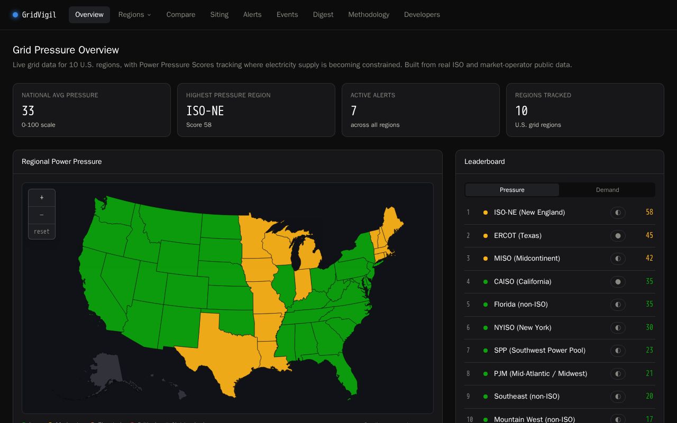Screen dimensions: 677x423
Task: Click the GridVigil blue dot logo
Action: [x=15, y=15]
